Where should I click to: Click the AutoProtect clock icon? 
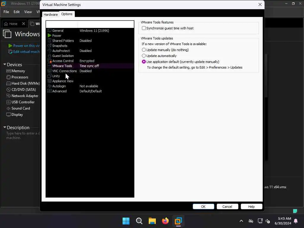pos(50,50)
